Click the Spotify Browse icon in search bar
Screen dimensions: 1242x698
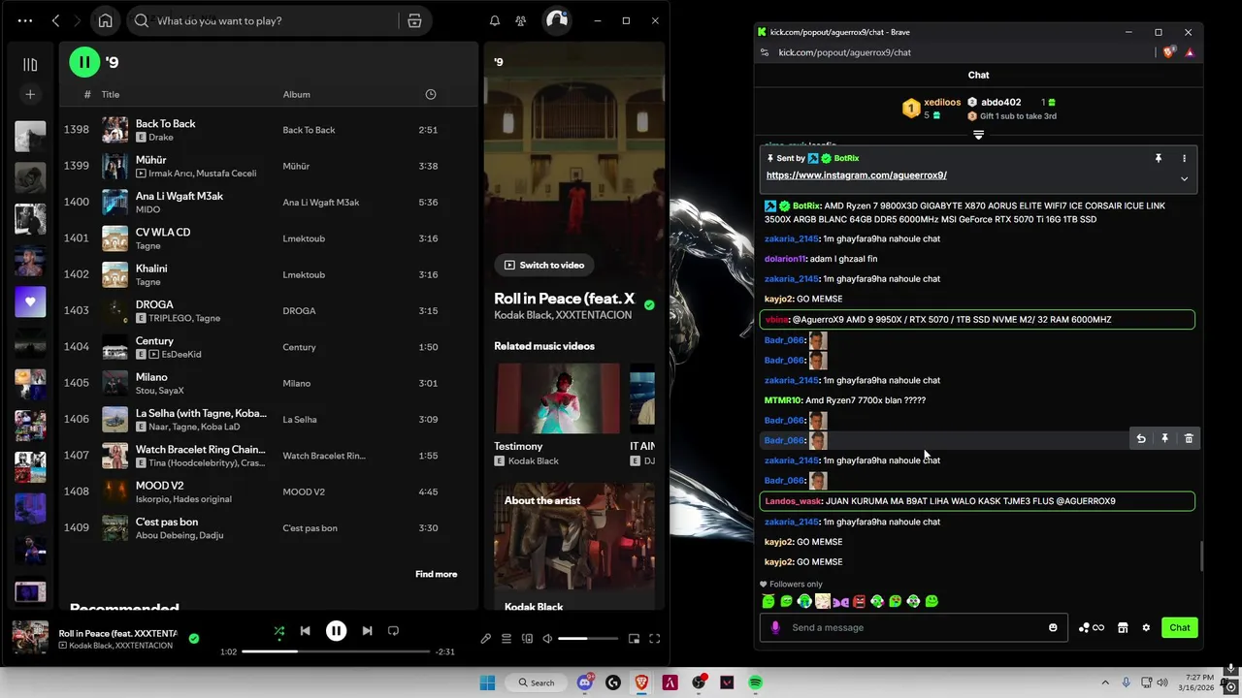pyautogui.click(x=414, y=20)
